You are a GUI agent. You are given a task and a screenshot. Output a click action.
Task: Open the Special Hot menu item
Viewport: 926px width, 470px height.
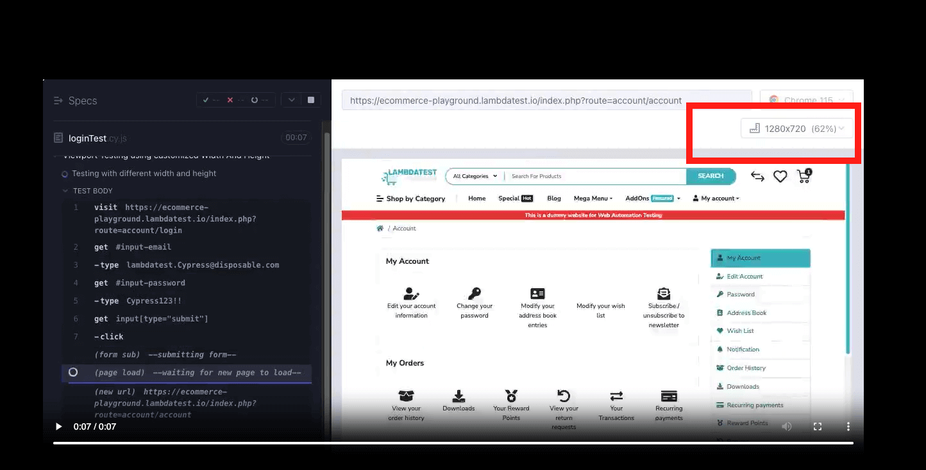[516, 199]
